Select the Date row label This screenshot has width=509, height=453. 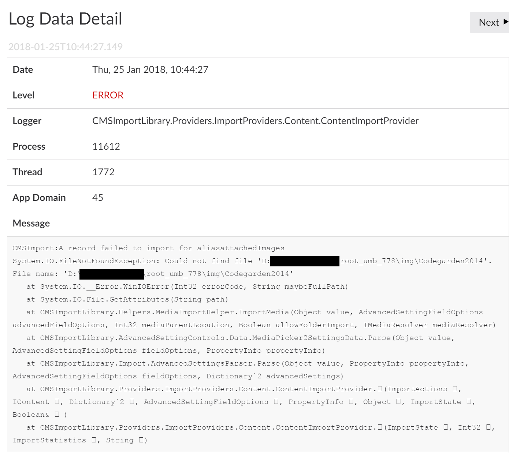(23, 70)
